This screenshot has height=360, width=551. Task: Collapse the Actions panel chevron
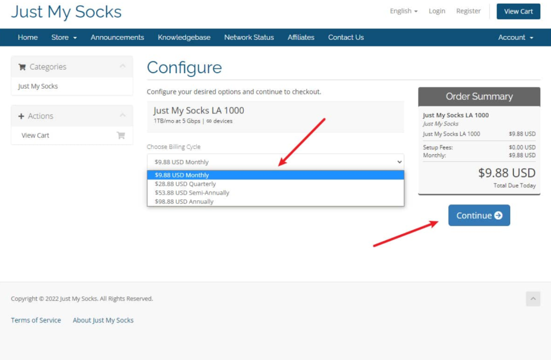click(122, 115)
